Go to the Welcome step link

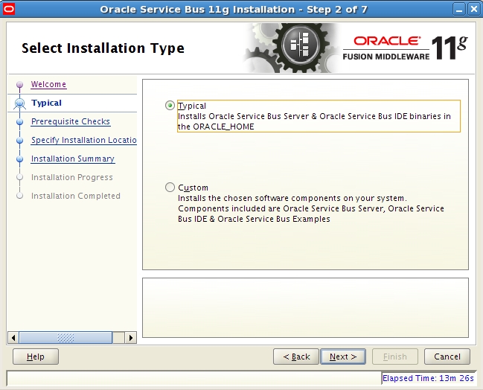48,84
